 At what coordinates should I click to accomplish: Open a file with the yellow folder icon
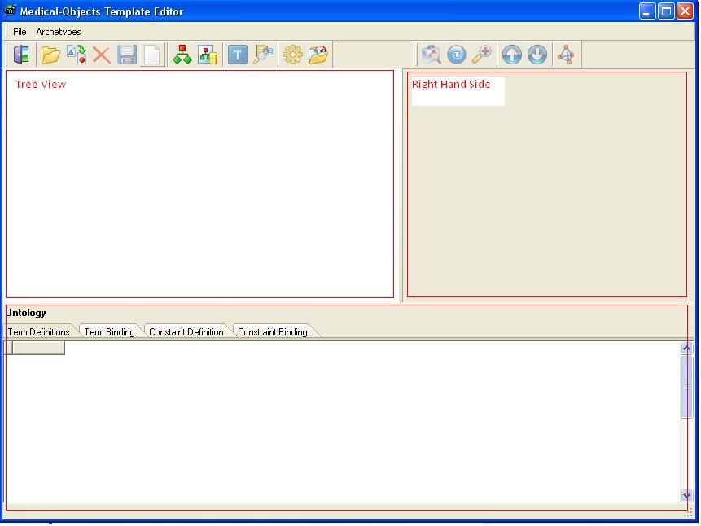click(x=50, y=55)
